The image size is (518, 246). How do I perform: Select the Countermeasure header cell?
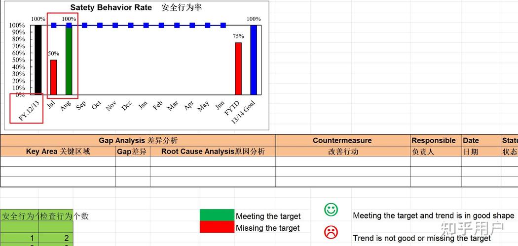(x=343, y=140)
